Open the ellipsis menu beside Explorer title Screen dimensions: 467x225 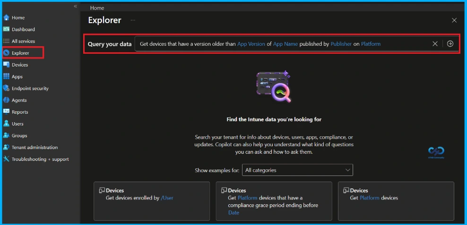click(133, 20)
